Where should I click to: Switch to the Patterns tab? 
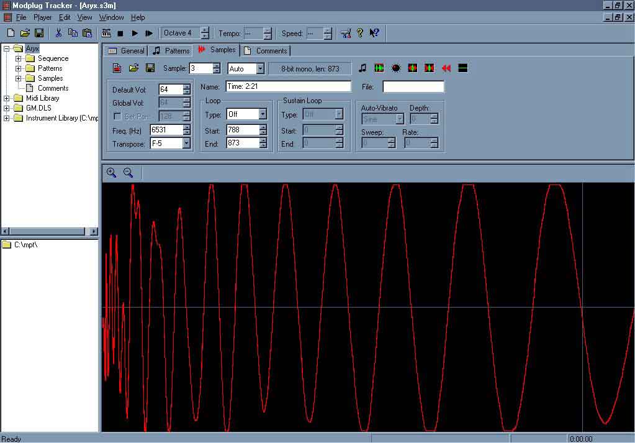[x=171, y=51]
